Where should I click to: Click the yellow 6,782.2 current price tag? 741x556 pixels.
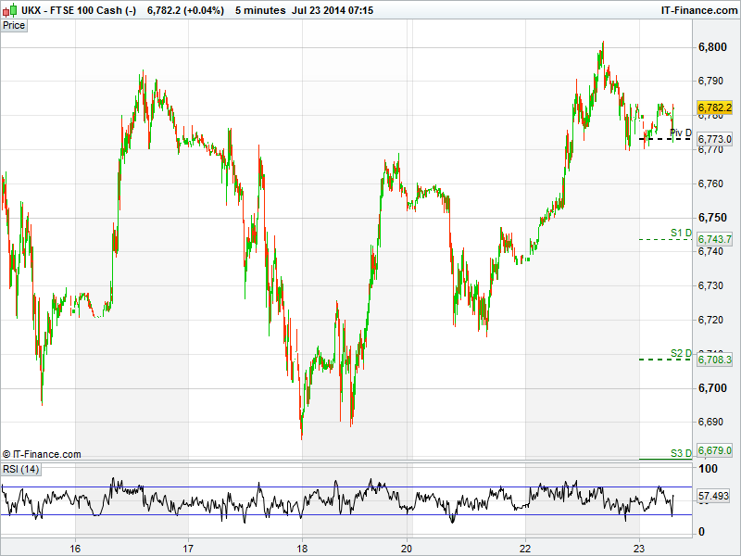(x=715, y=107)
